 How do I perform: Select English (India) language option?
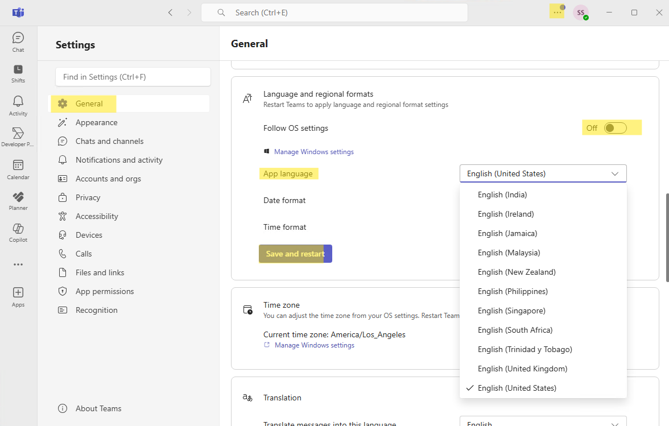pyautogui.click(x=502, y=195)
